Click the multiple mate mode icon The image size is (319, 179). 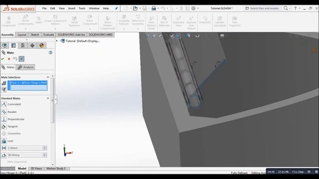[x=4, y=89]
